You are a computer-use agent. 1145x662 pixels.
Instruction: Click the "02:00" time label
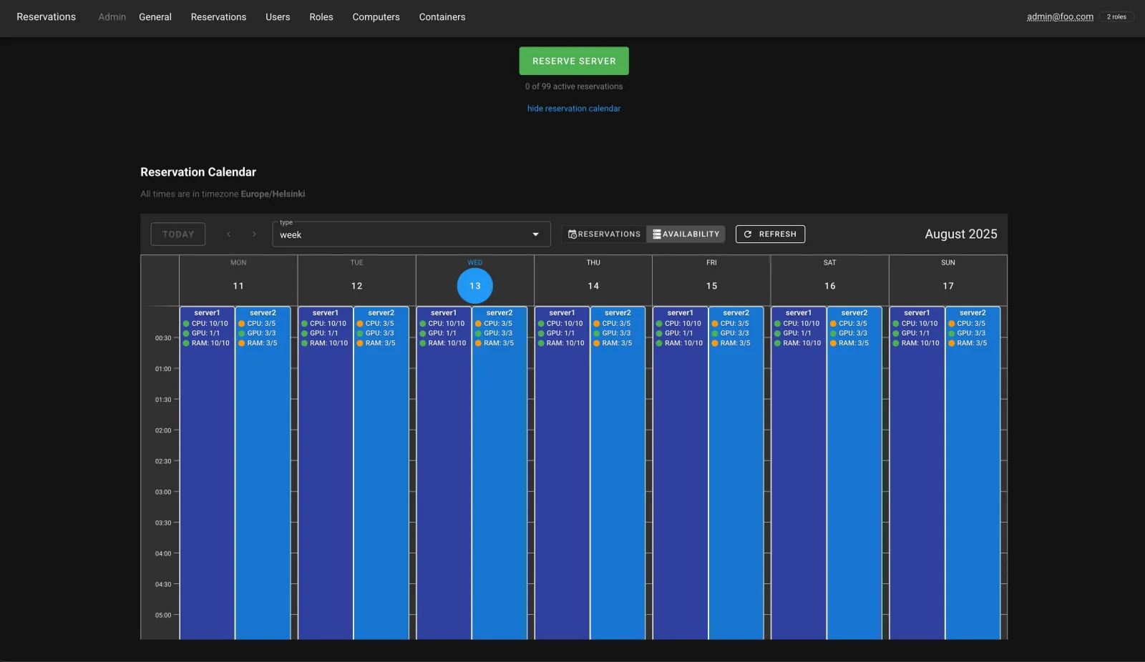(163, 430)
